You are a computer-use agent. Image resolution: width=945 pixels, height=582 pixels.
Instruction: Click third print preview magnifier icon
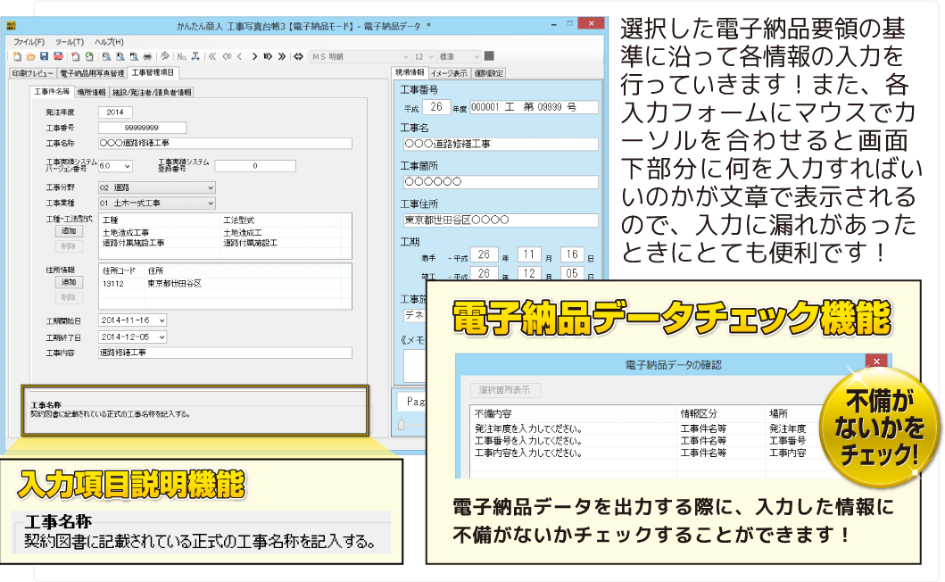133,57
